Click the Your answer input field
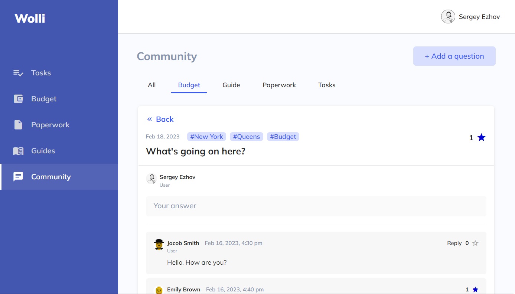The image size is (515, 294). pos(316,206)
